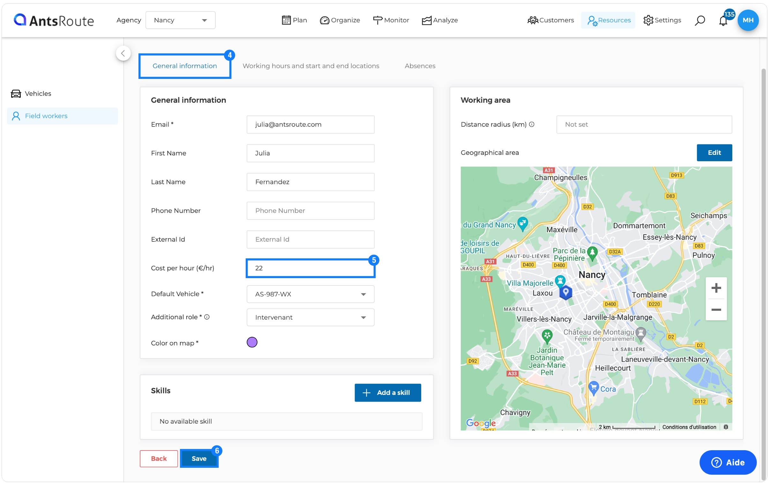Click the blue location pin on map
769x485 pixels.
(565, 292)
